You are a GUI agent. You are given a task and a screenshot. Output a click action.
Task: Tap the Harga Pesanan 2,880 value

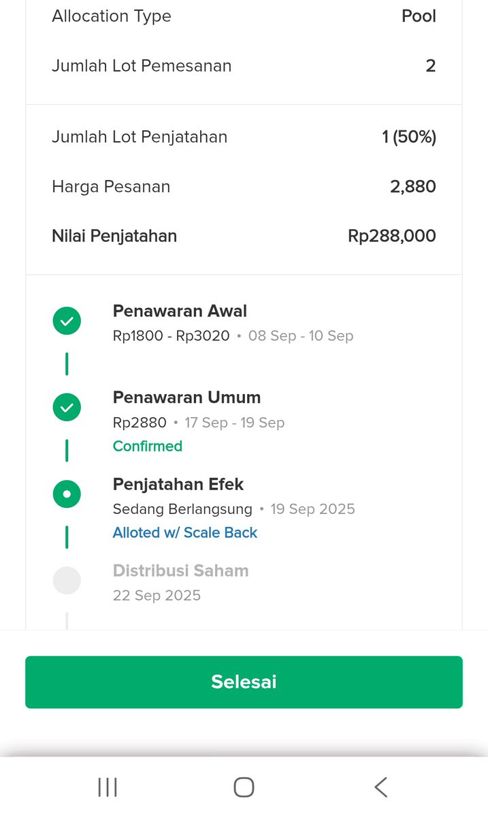click(413, 187)
